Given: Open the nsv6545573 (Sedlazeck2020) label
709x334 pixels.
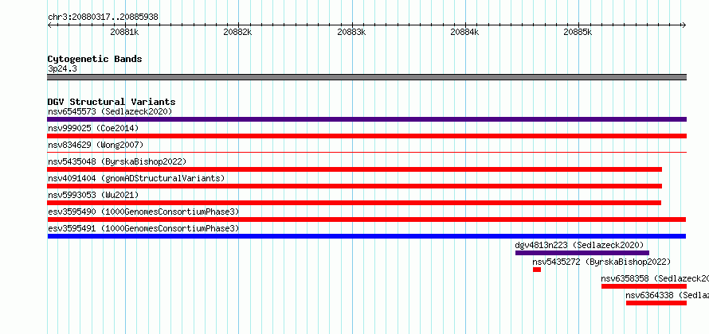Looking at the screenshot, I should (x=110, y=111).
